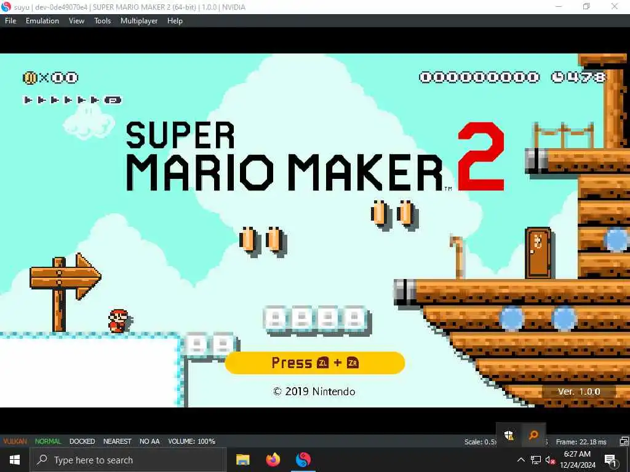Click the muted speaker tray icon

point(550,460)
